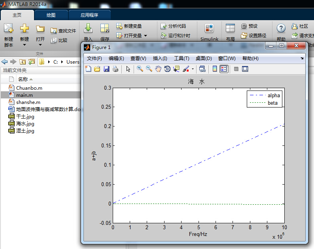This screenshot has width=314, height=249.
Task: Open Figure View (查看) menu
Action: tap(138, 58)
